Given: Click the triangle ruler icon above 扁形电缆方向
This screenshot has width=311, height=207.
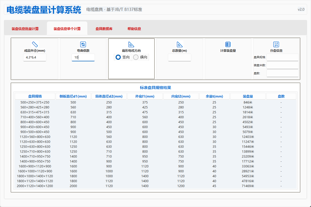Looking at the screenshot, I should (131, 44).
